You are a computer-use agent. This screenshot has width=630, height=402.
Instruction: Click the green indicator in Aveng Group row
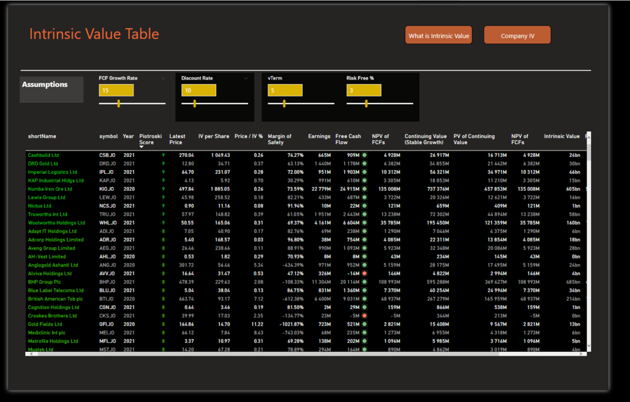[x=364, y=248]
